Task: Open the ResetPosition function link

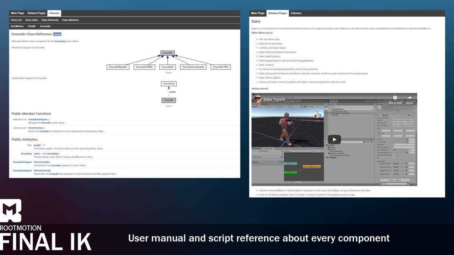Action: [x=36, y=128]
